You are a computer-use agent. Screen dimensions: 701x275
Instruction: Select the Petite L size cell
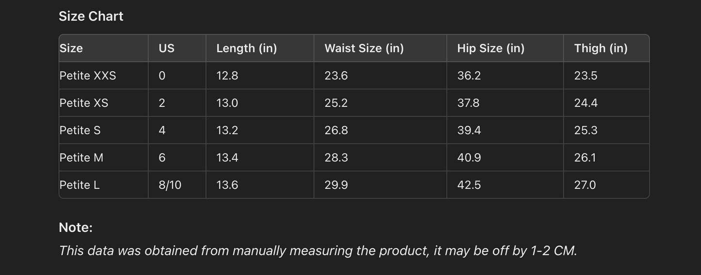80,185
